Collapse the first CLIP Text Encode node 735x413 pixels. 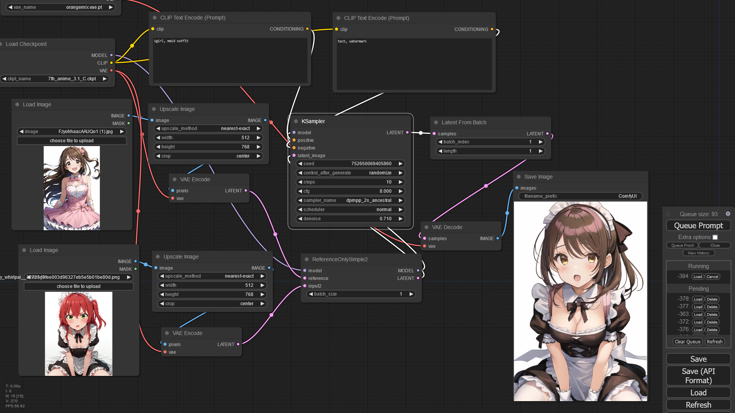coord(154,18)
